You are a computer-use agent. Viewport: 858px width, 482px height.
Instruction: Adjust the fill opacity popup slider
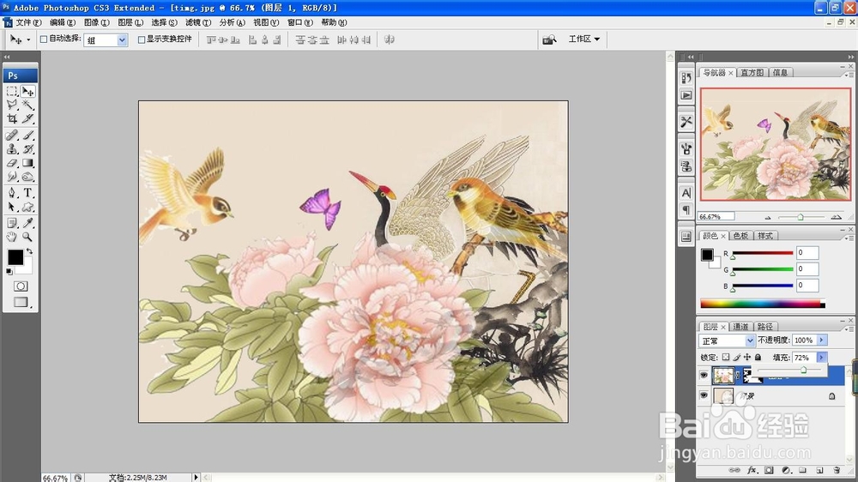pos(803,370)
